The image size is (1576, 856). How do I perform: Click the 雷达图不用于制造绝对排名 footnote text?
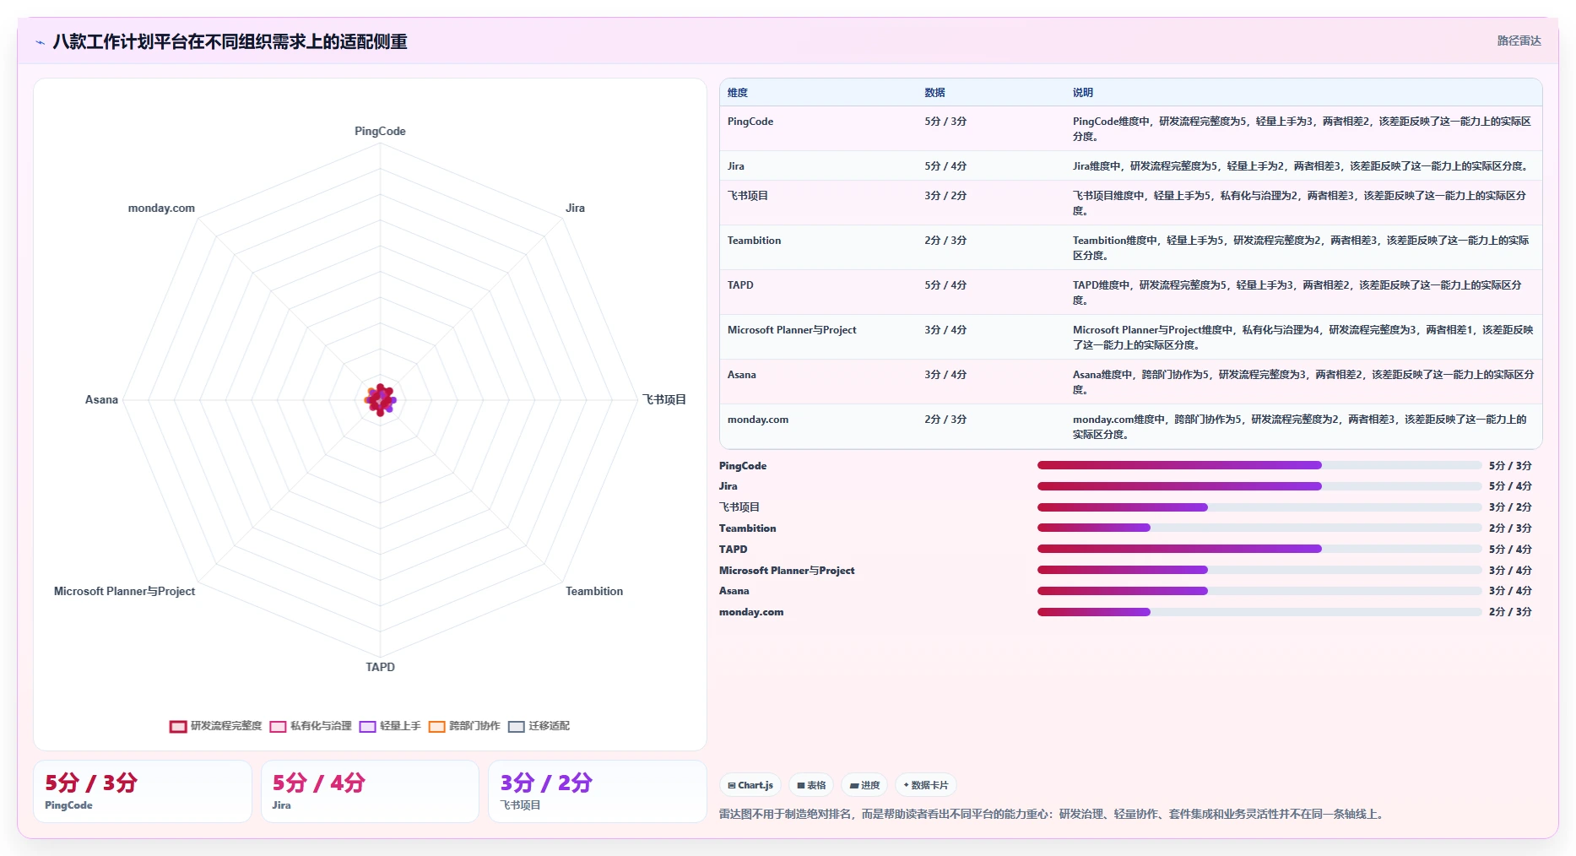1053,815
